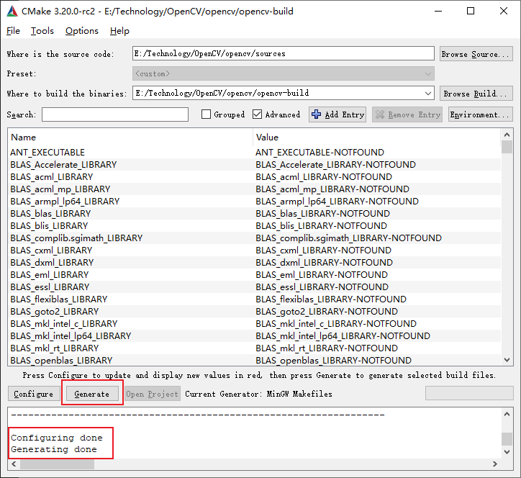The image size is (521, 478).
Task: Select the BLAS_cxml_LIBRARY entry name
Action: point(52,251)
